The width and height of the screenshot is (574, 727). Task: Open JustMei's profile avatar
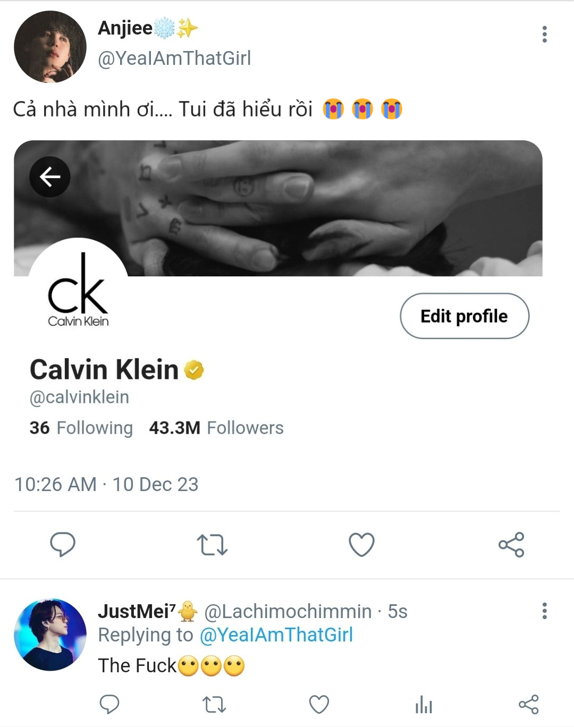50,635
